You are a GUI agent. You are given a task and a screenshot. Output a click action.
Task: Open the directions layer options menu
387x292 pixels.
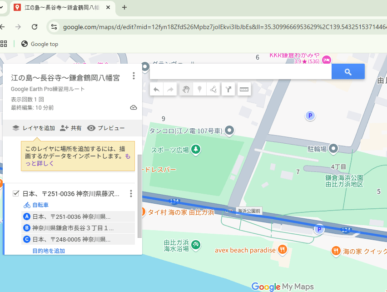pyautogui.click(x=131, y=194)
